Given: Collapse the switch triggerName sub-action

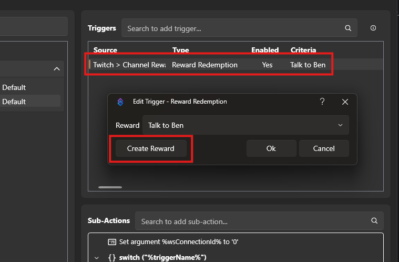Looking at the screenshot, I should (97, 258).
